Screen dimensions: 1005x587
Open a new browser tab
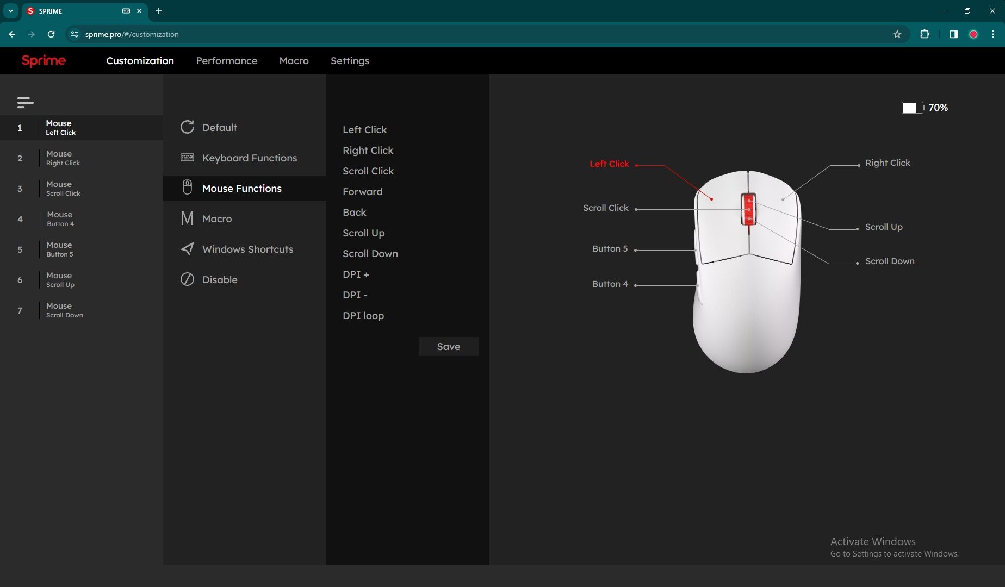point(159,11)
